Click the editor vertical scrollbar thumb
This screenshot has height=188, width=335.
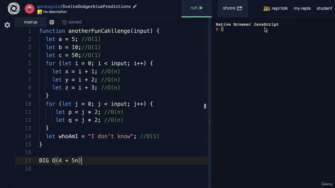pos(205,106)
